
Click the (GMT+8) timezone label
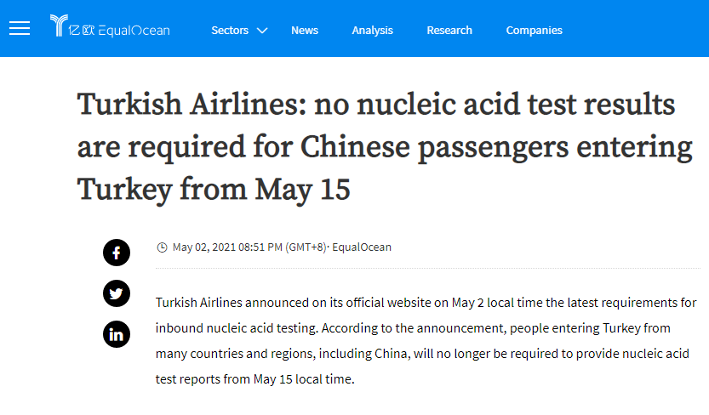point(305,247)
